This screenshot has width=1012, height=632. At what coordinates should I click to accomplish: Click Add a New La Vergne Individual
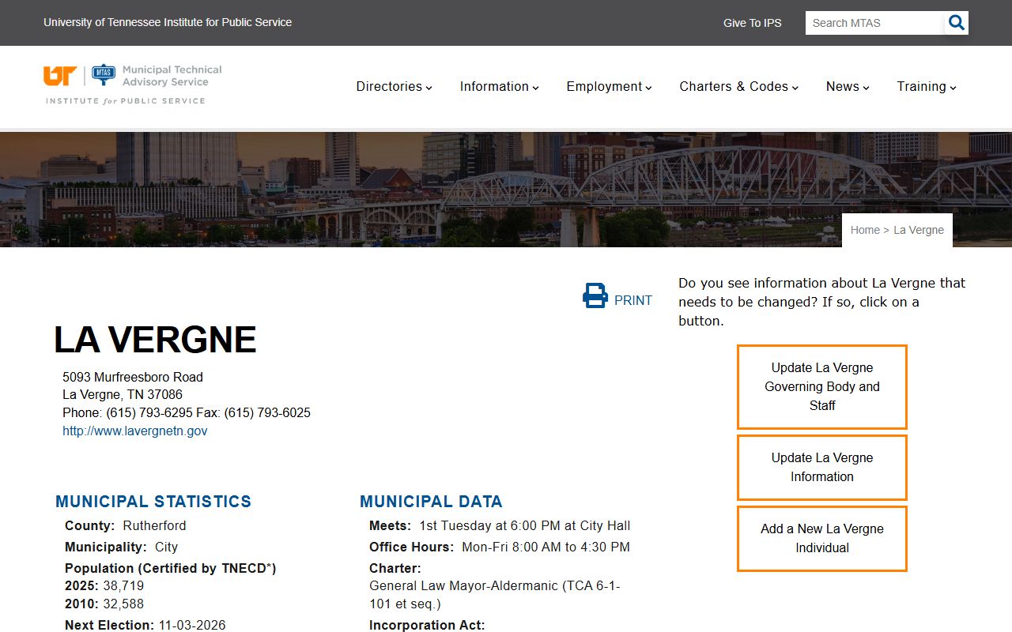(x=821, y=539)
